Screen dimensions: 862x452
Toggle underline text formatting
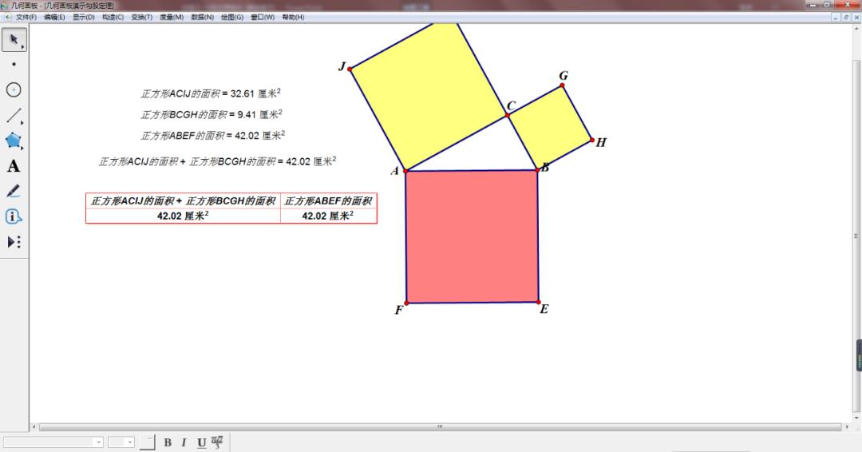tap(201, 442)
